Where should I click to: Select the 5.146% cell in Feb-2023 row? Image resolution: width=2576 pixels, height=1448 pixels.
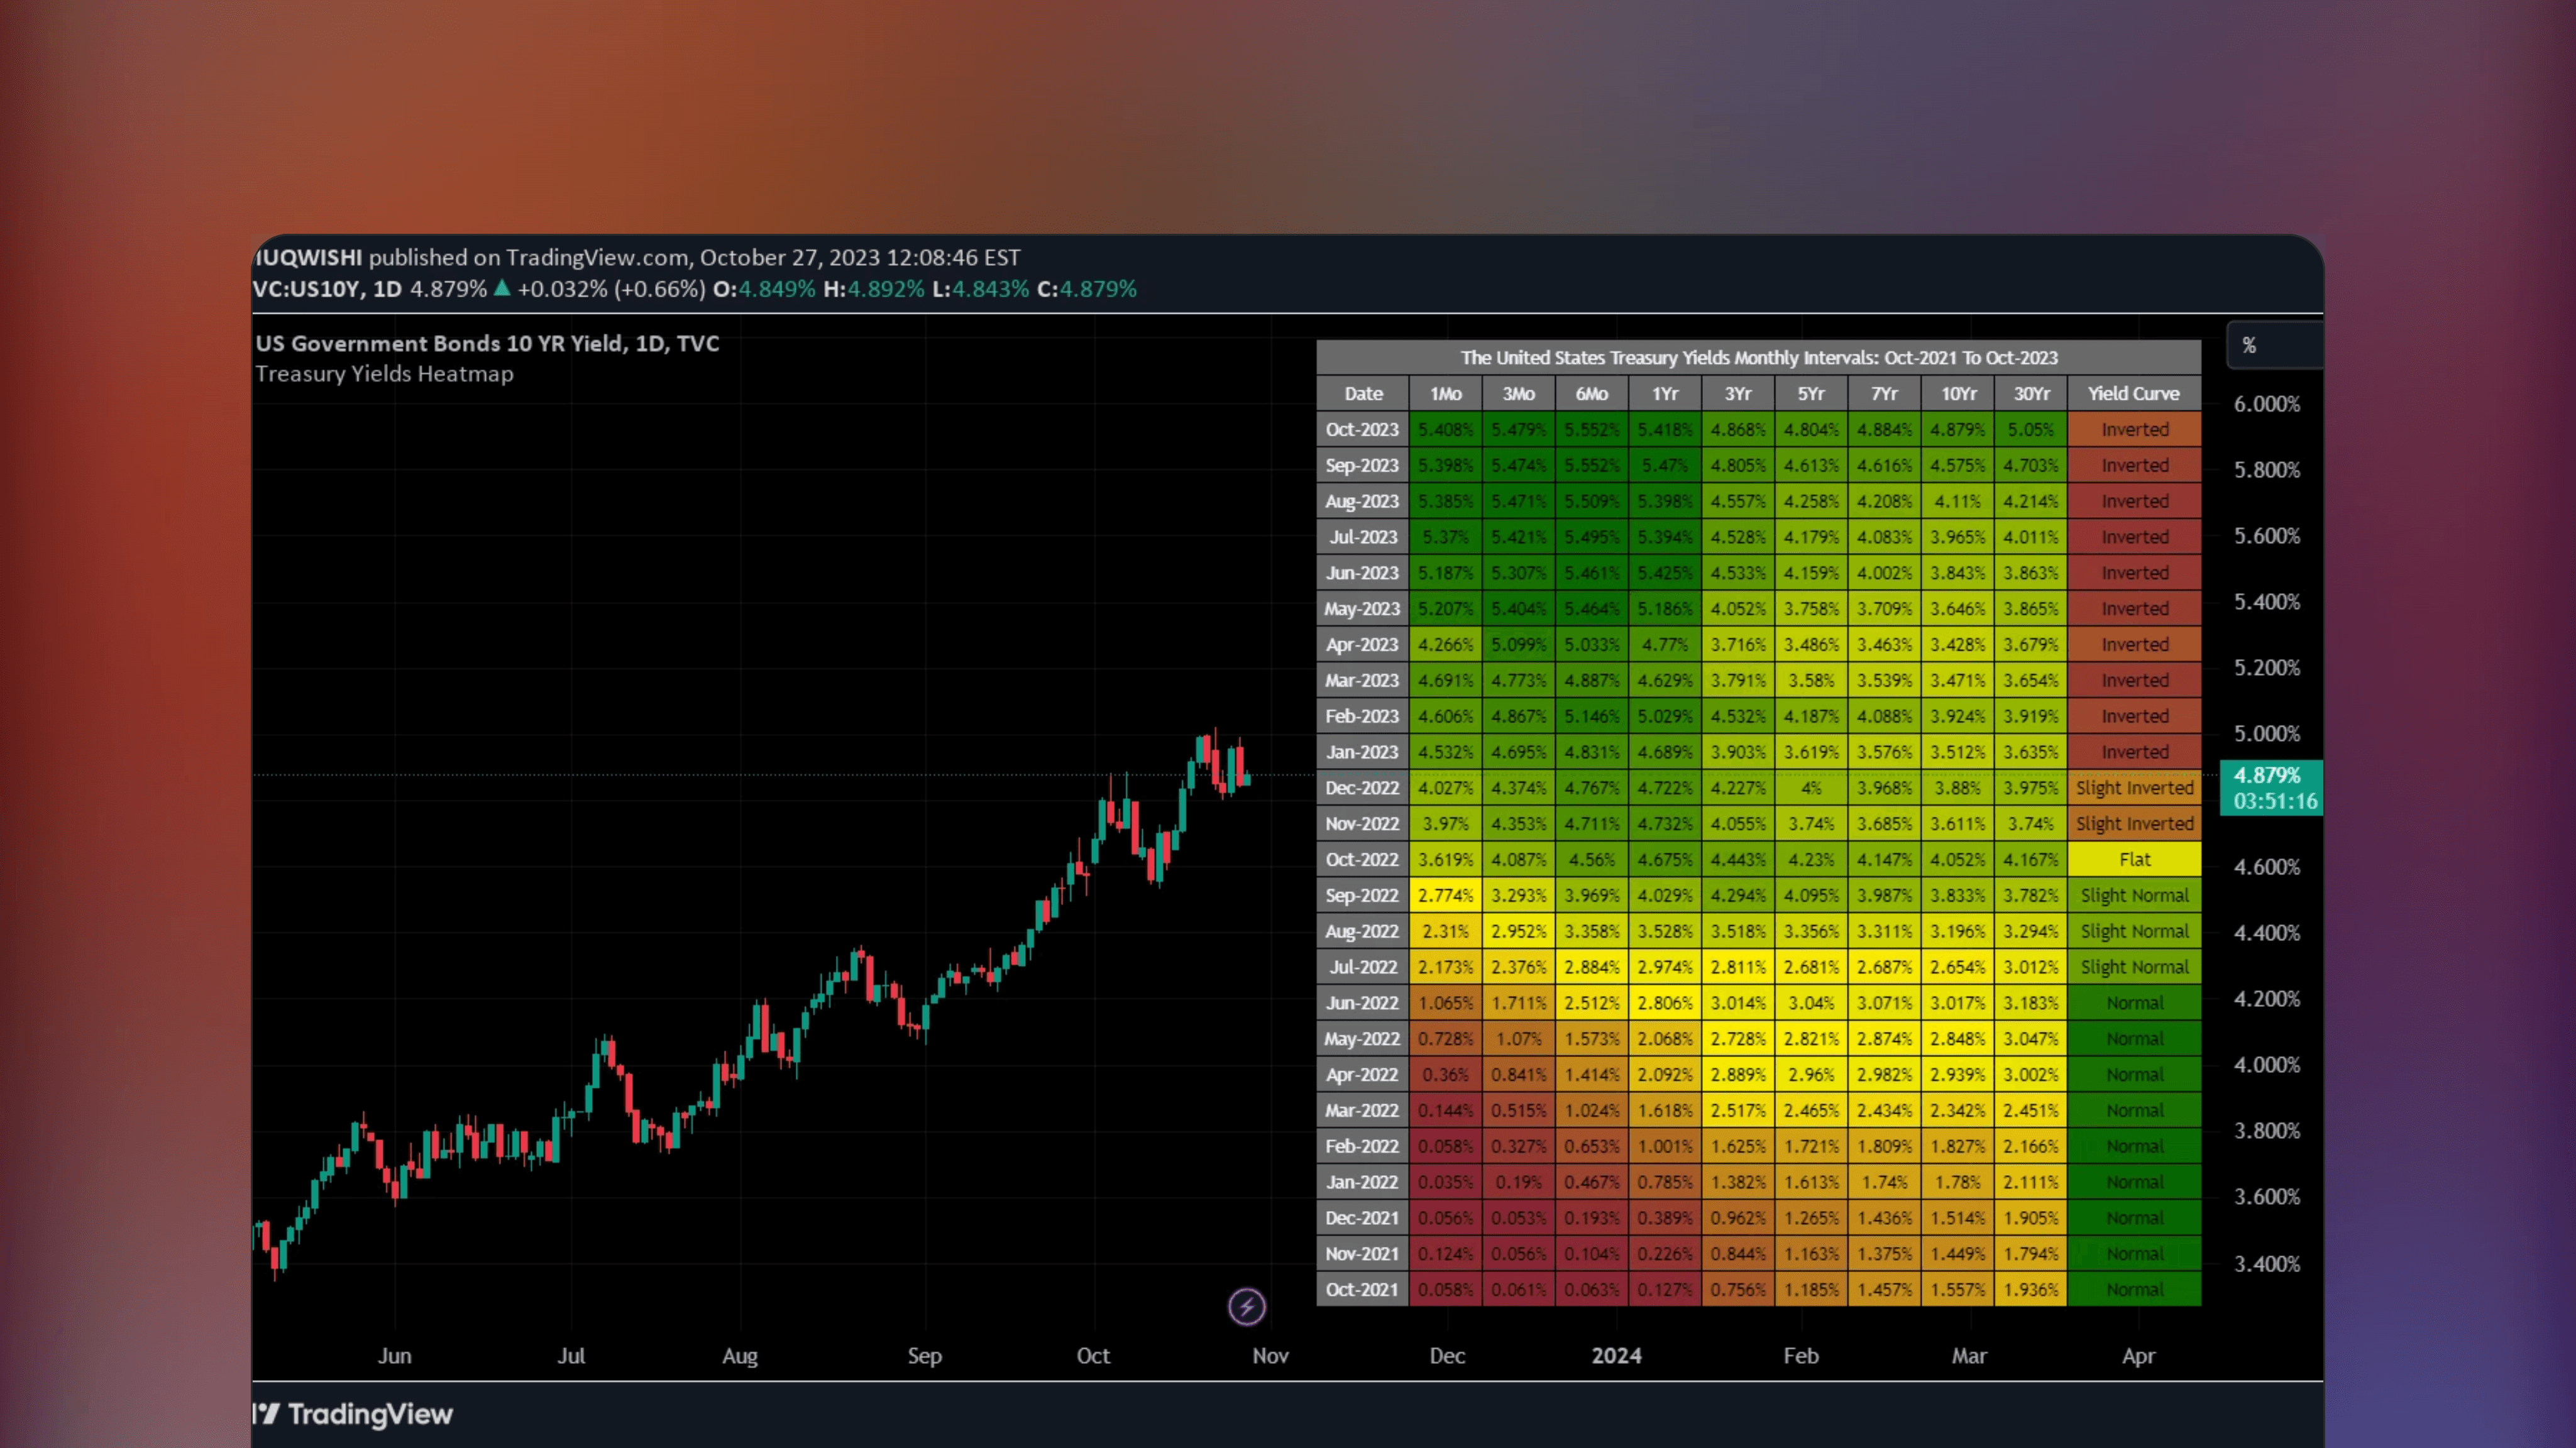pos(1591,716)
